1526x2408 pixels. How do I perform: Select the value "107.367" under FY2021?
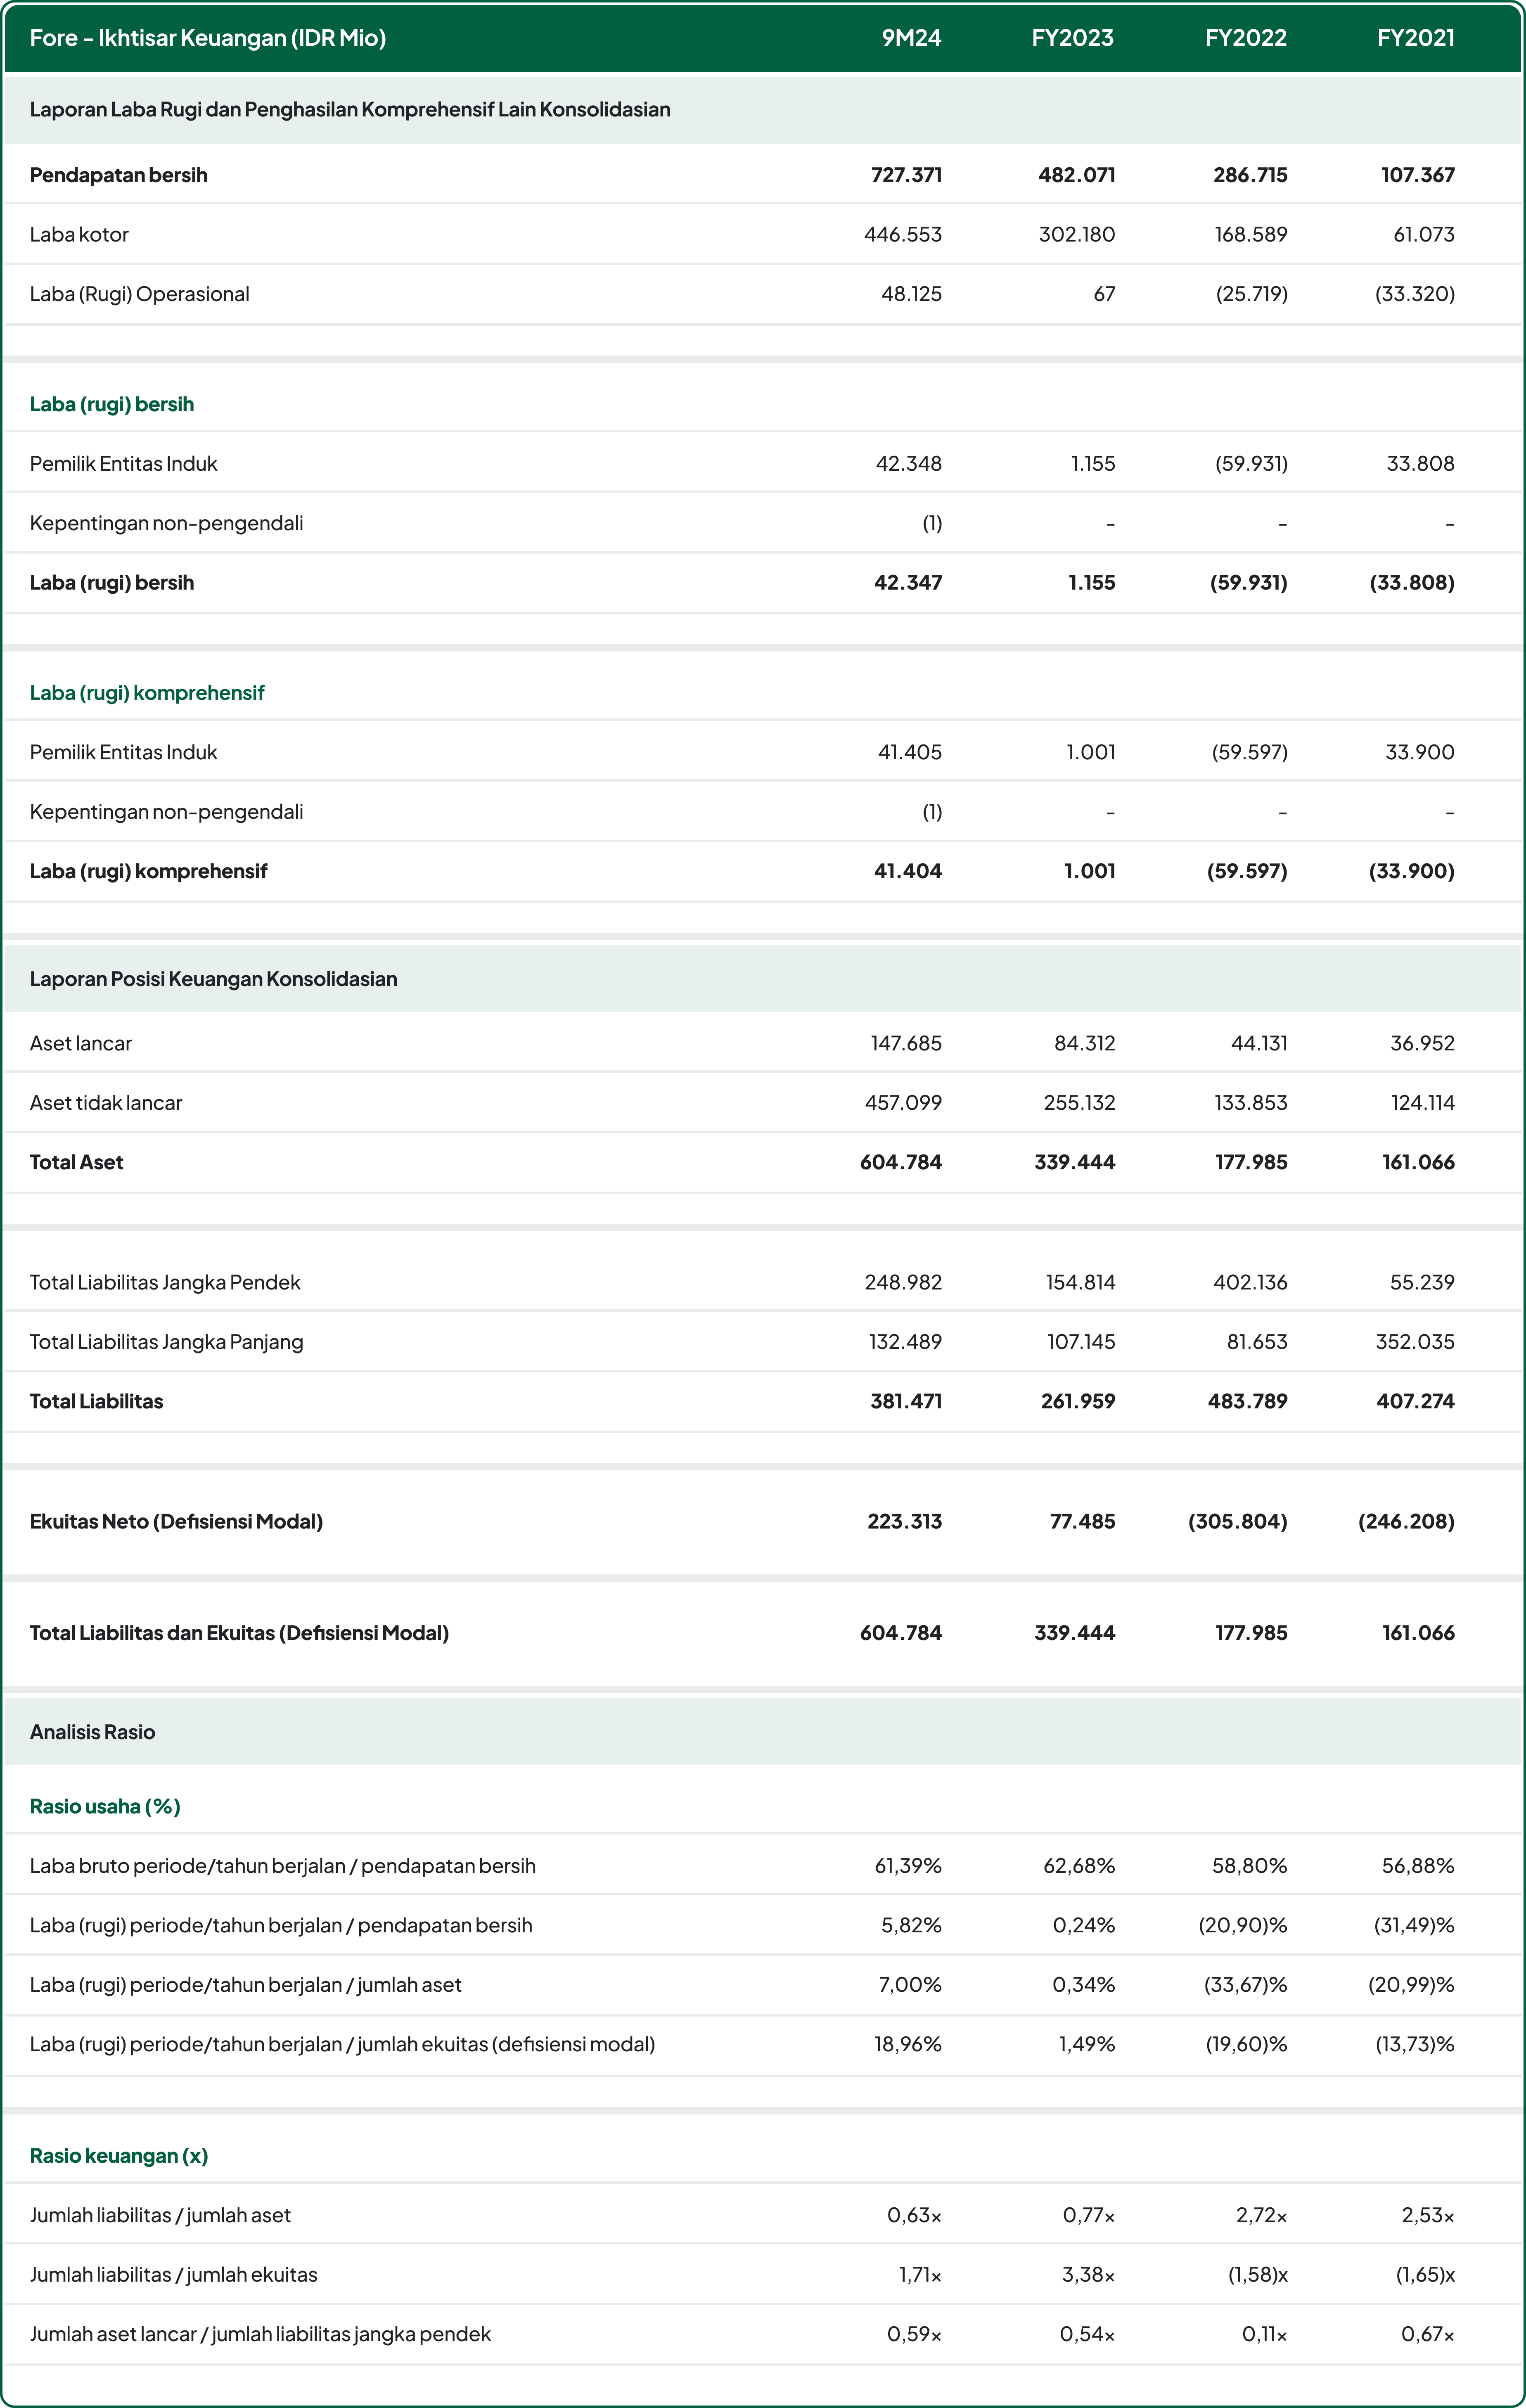coord(1418,175)
